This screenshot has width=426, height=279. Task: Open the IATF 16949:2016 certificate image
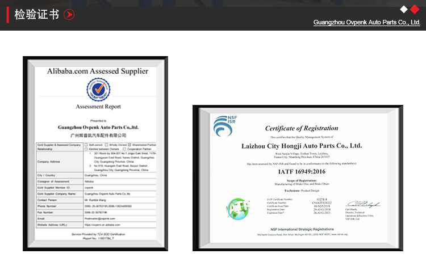(298, 178)
